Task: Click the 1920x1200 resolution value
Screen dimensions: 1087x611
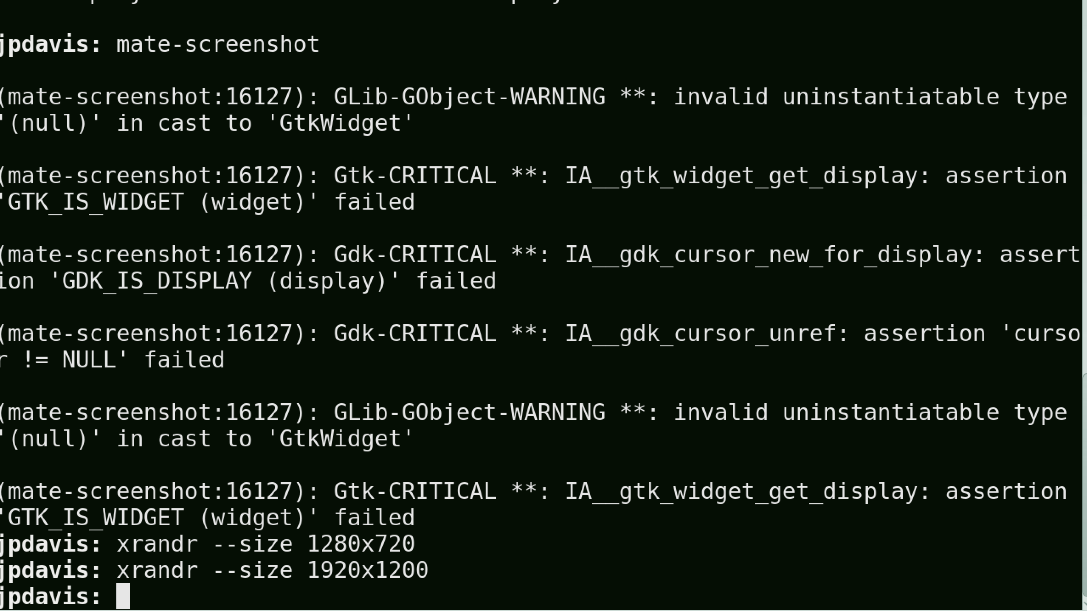Action: 367,570
